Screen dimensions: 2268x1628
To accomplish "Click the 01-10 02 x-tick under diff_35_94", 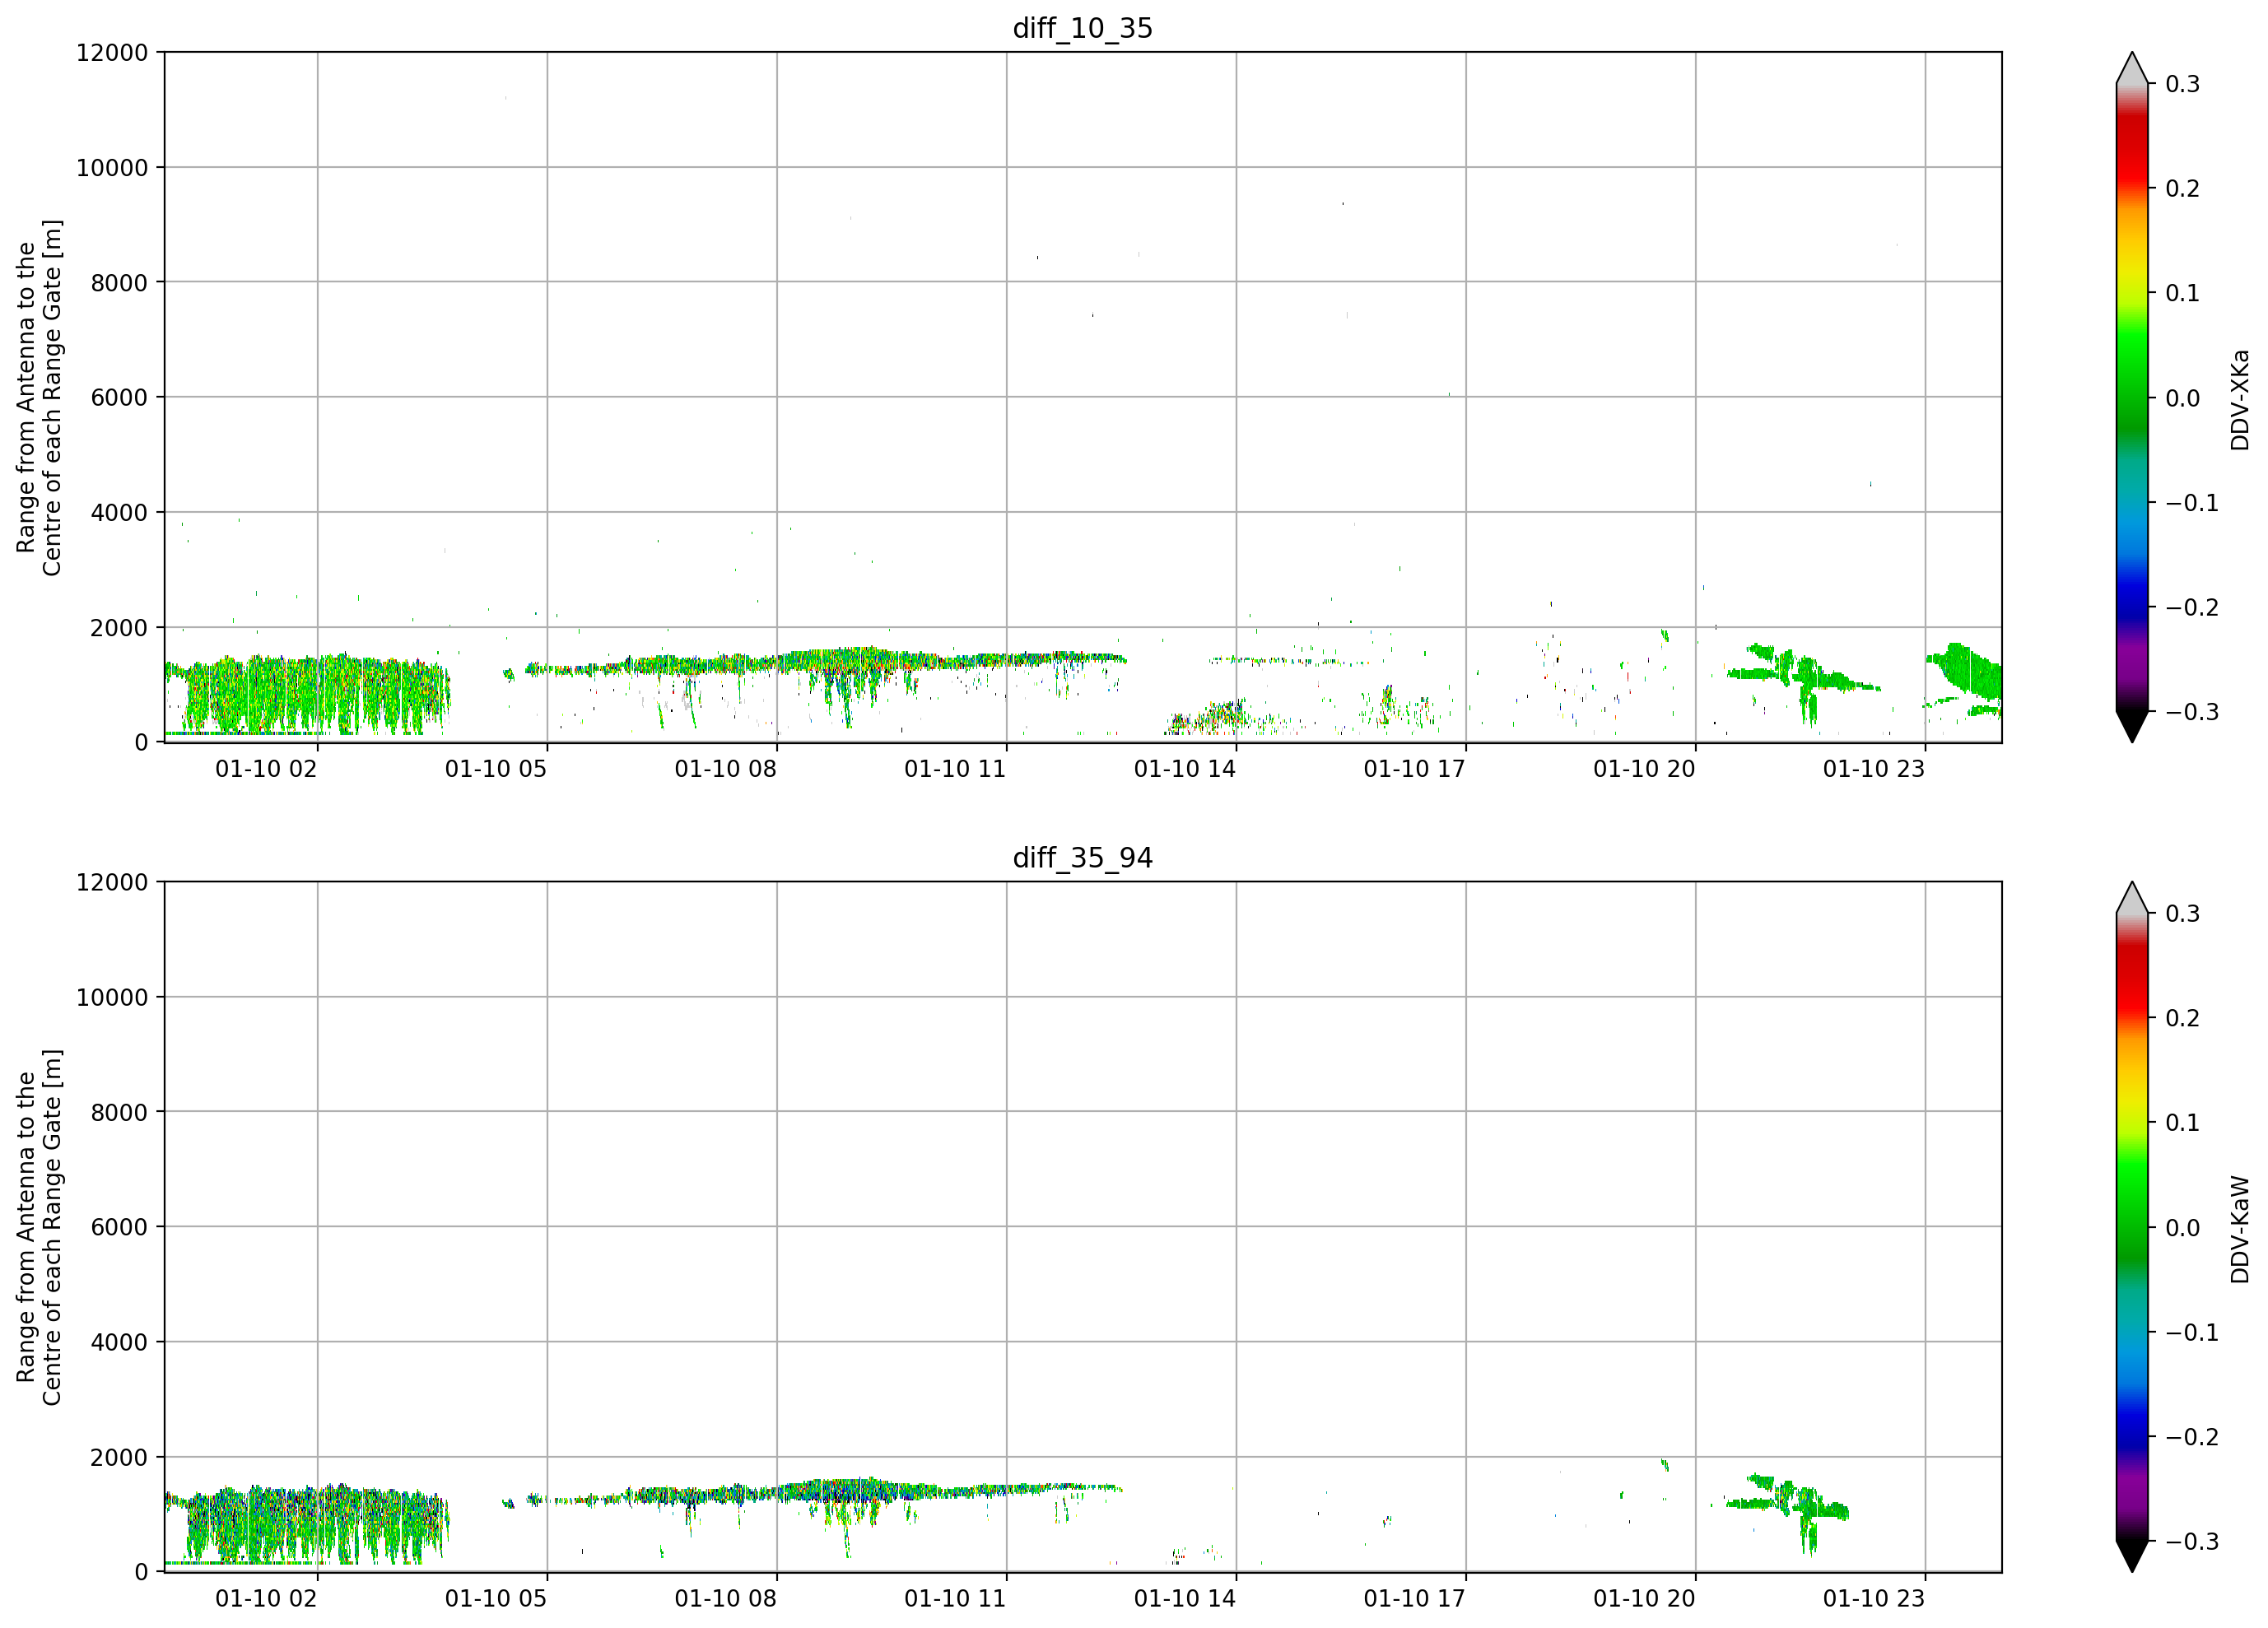I will [266, 1598].
